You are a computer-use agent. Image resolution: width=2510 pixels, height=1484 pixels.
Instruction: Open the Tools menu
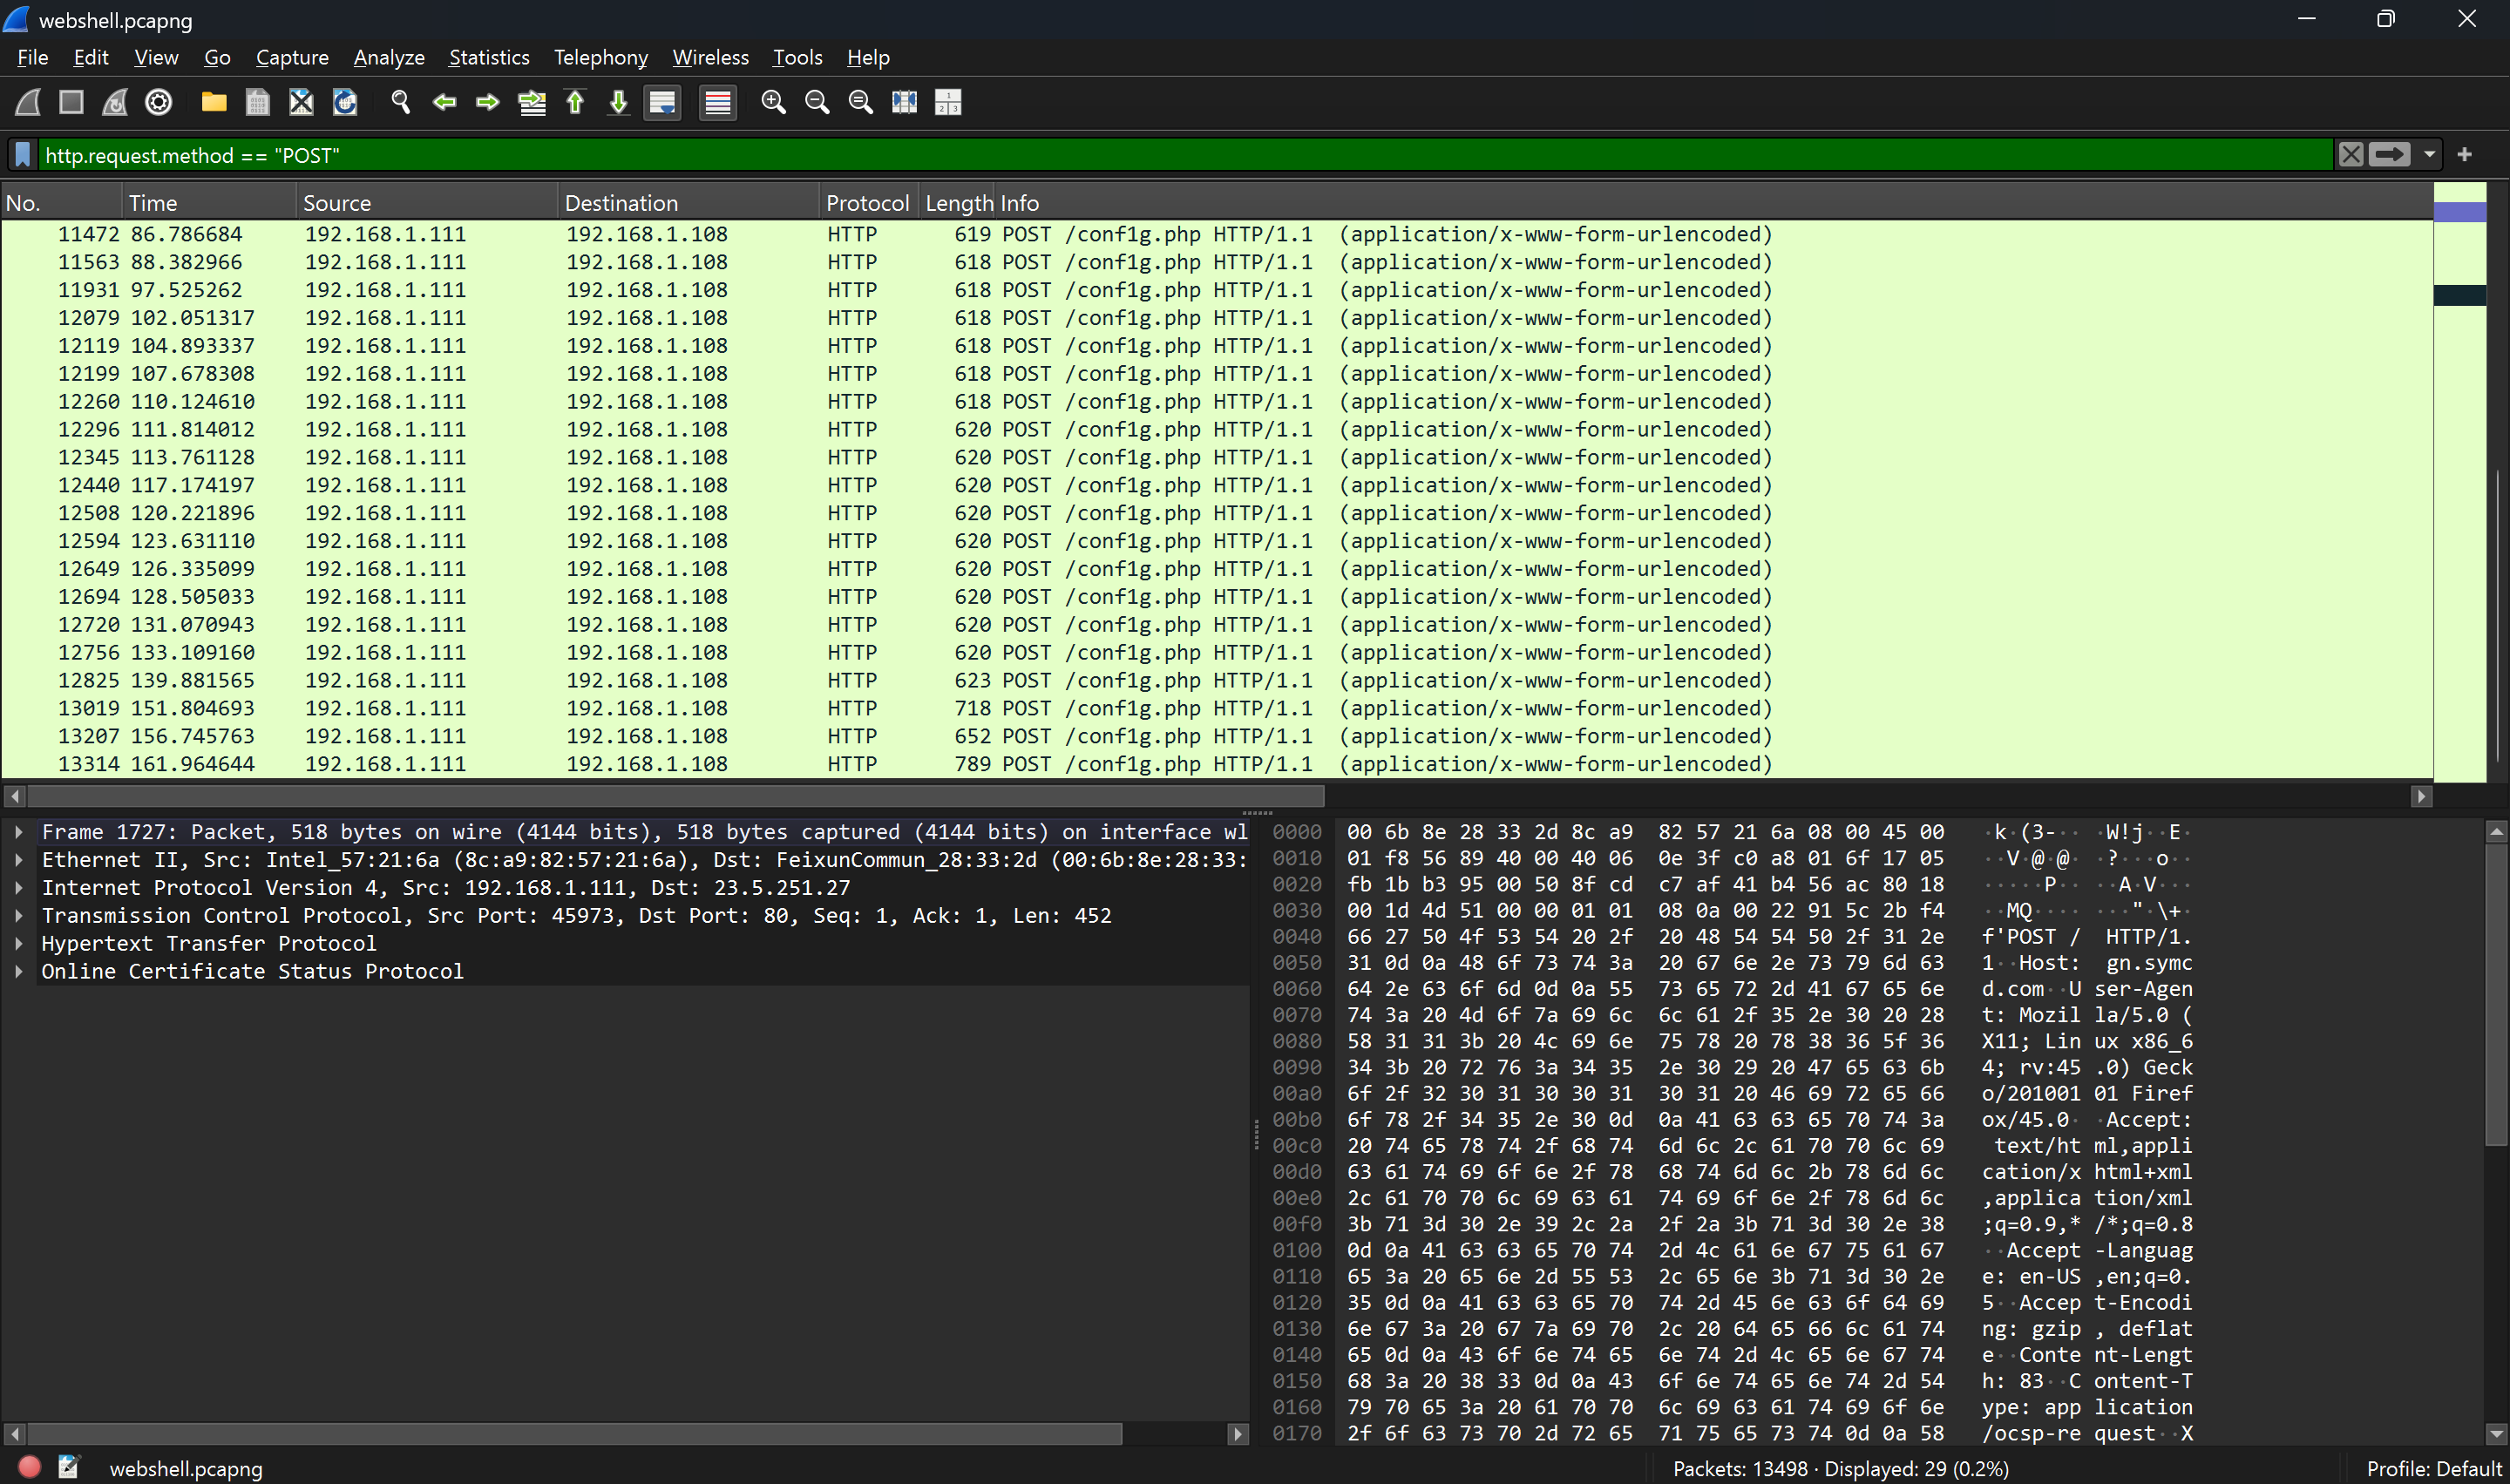(x=798, y=57)
